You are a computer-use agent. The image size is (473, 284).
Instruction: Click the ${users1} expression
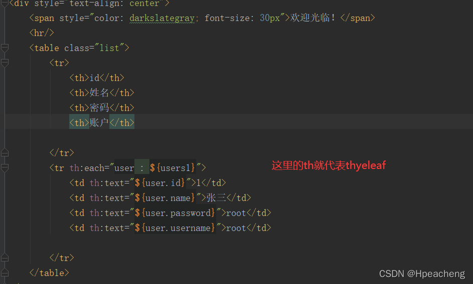pos(172,168)
